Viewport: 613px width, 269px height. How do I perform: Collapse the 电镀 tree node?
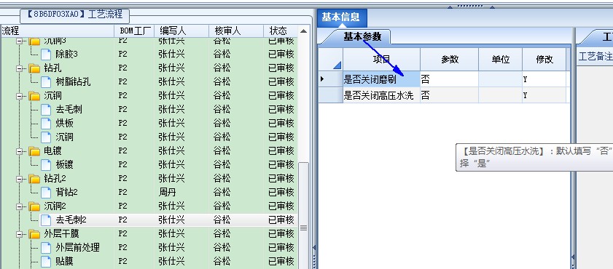point(19,151)
